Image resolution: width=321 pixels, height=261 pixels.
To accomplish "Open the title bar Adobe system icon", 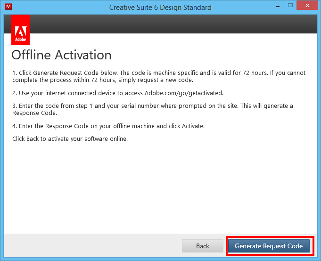I will coord(8,7).
